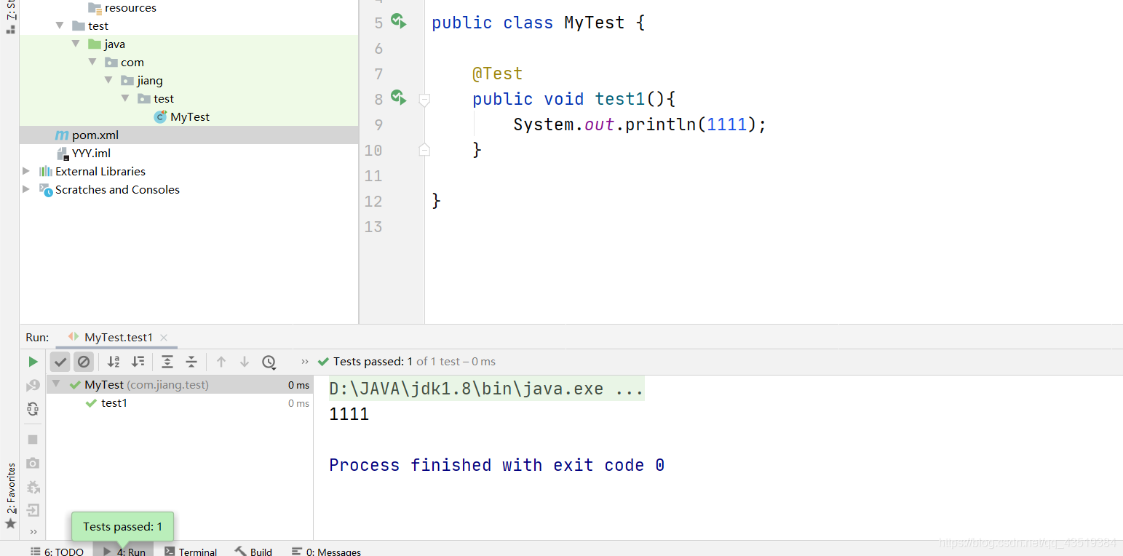Fold test1 method at its opening brace
Image resolution: width=1123 pixels, height=556 pixels.
(424, 100)
